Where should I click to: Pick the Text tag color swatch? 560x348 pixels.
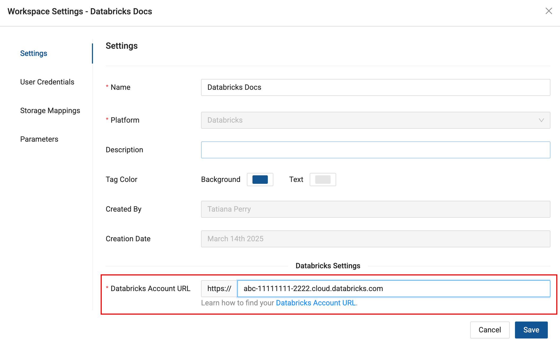(x=323, y=180)
